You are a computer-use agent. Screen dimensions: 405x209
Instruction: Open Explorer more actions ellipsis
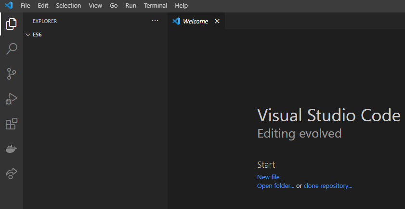(155, 21)
